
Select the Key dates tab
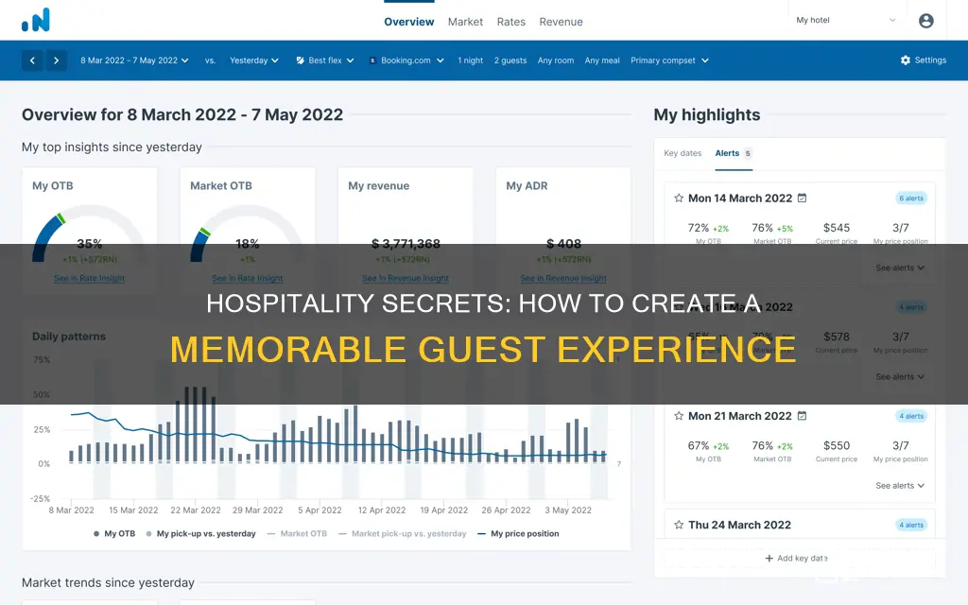(683, 153)
